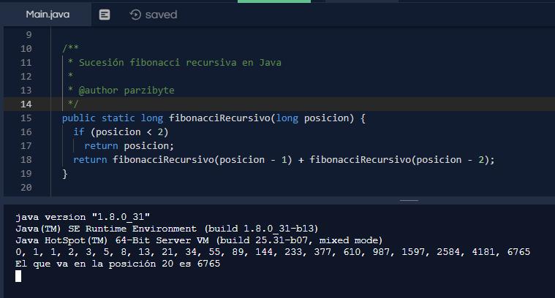555x298 pixels.
Task: Click the closing brace on line 19
Action: (x=65, y=174)
